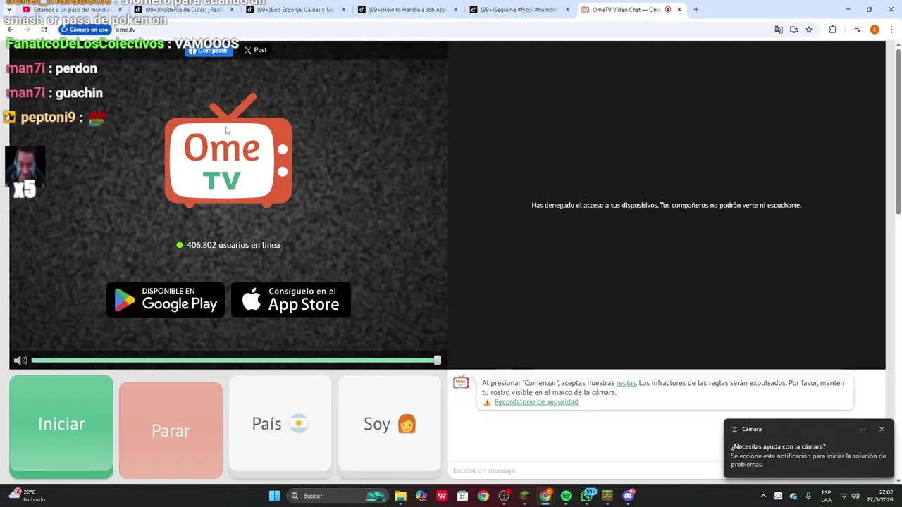Click the Iniciar button
Screen dimensions: 902x507
[x=61, y=427]
